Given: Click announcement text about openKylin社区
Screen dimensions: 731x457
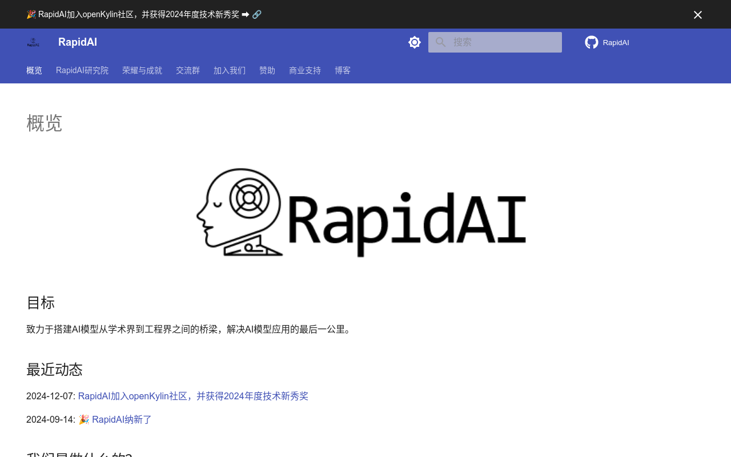Looking at the screenshot, I should coord(139,14).
